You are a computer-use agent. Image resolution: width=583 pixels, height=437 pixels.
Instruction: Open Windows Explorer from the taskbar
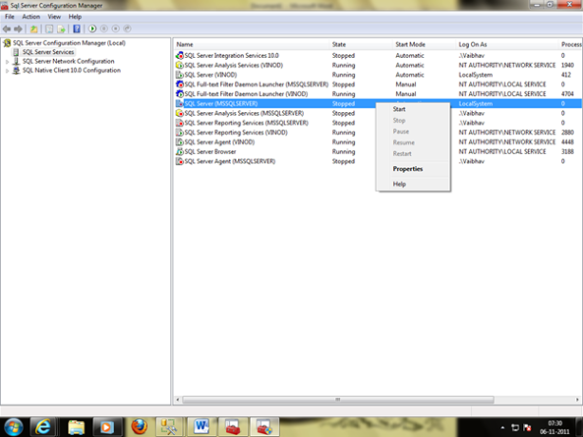[x=76, y=427]
